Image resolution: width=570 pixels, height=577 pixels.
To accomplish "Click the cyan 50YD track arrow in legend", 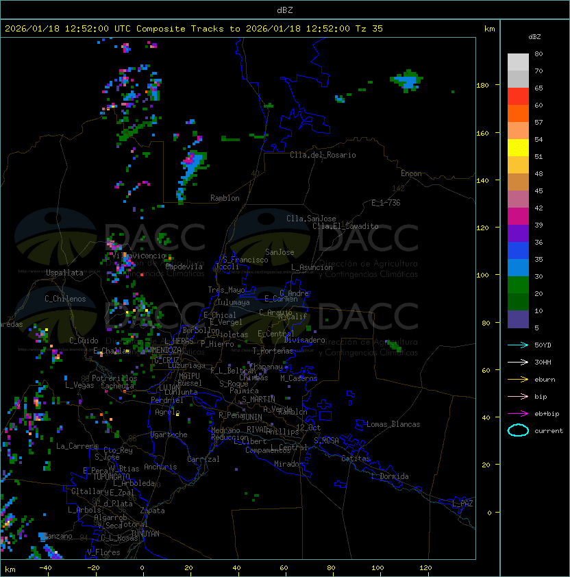I will coord(518,345).
